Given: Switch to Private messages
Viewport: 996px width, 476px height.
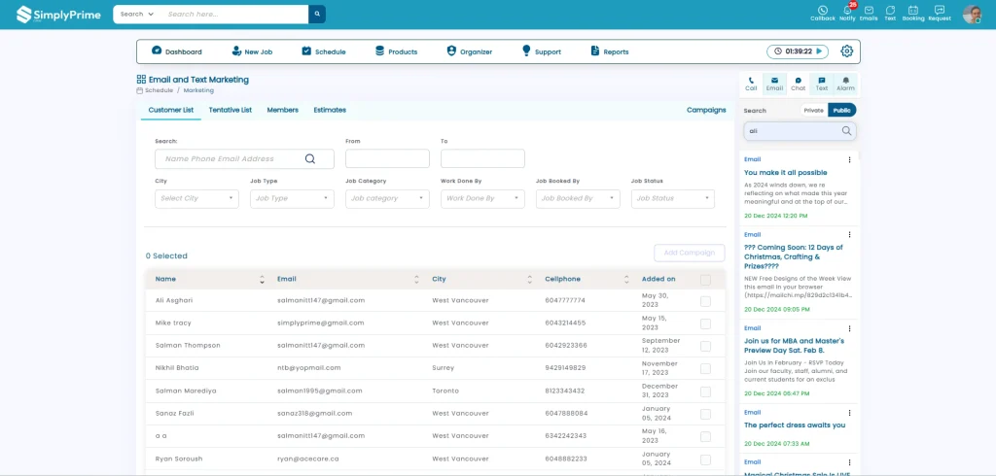Looking at the screenshot, I should click(814, 111).
